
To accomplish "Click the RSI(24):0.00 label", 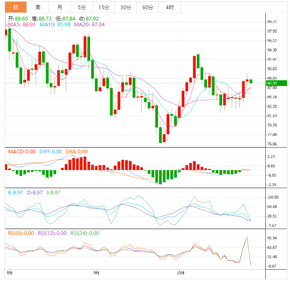I will tap(85, 233).
